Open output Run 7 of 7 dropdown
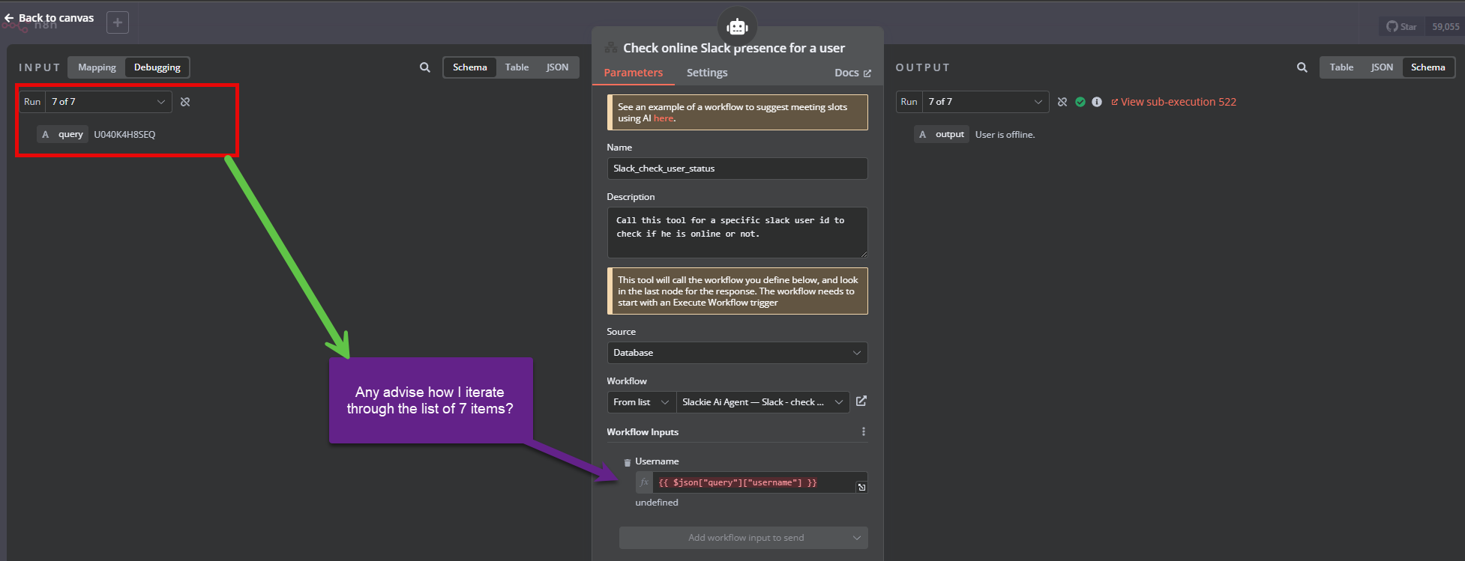 (x=985, y=102)
